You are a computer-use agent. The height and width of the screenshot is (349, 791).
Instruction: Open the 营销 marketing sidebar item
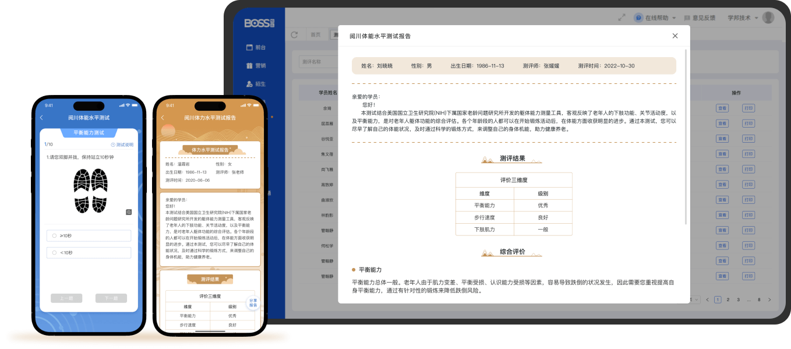pyautogui.click(x=256, y=66)
